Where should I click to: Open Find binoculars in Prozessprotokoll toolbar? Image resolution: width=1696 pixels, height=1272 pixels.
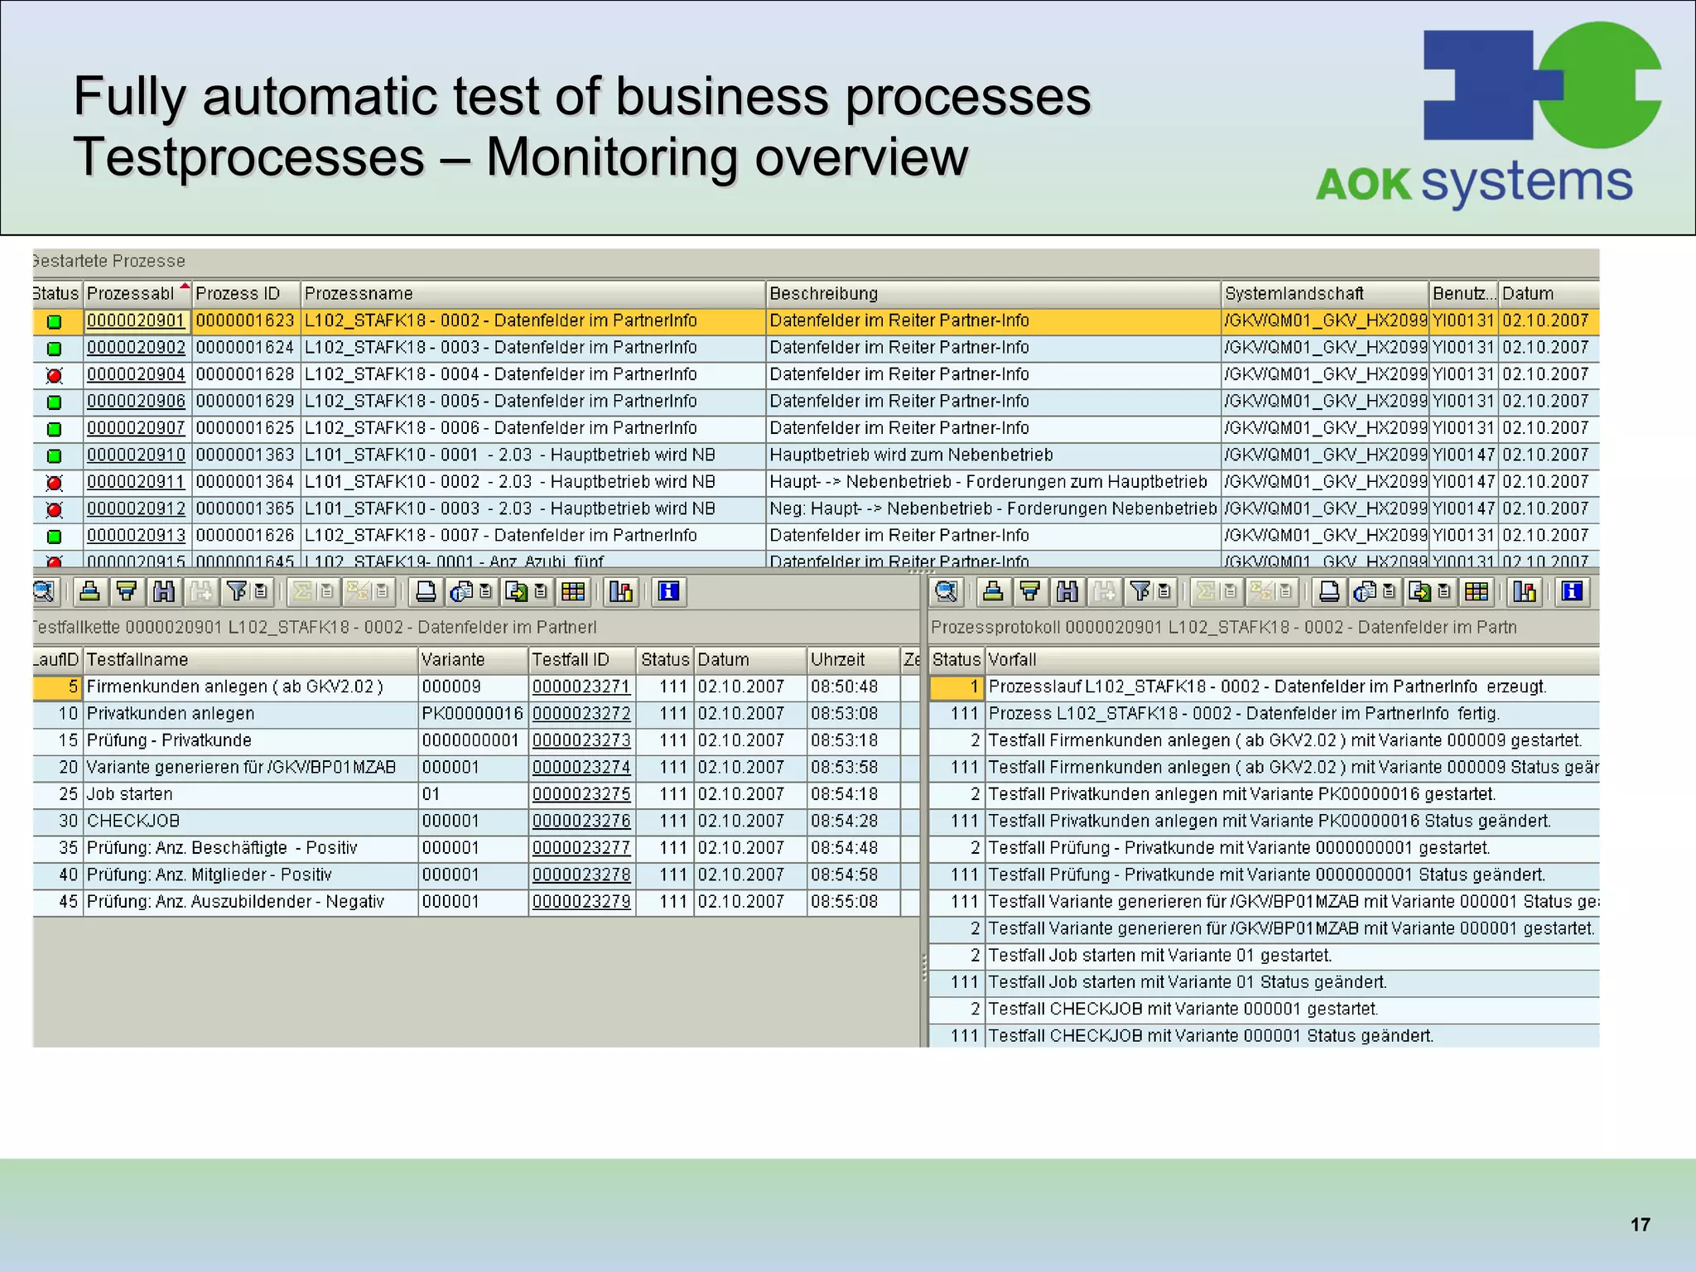click(x=1067, y=591)
